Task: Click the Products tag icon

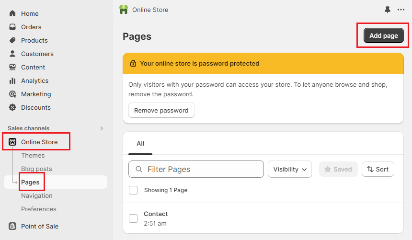Action: click(x=12, y=40)
